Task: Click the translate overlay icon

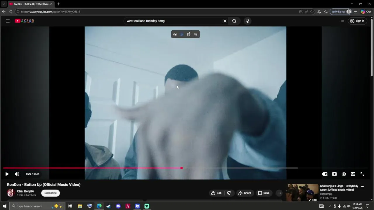Action: pos(196,34)
